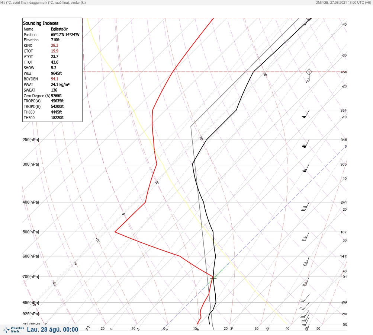Click the wind barb at the 400 hPa level

click(x=305, y=207)
